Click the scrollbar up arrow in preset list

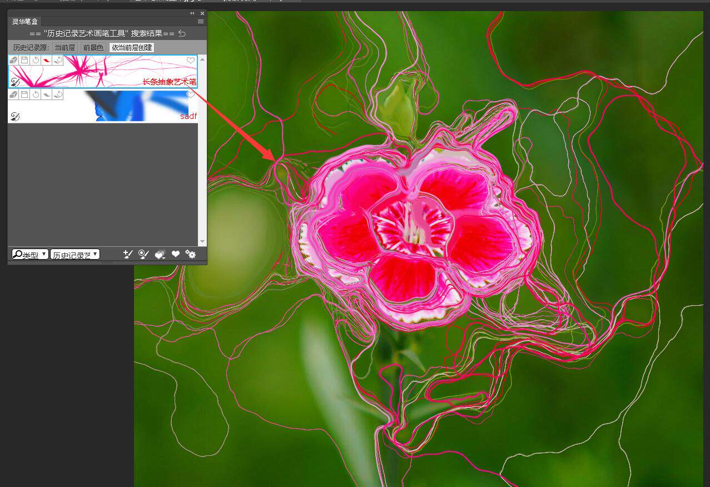[x=202, y=59]
